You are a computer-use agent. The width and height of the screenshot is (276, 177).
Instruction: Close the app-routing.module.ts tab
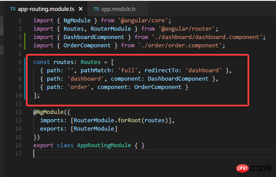pos(81,9)
